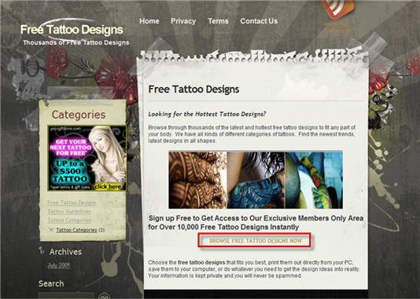Click the orange RSS subscribe text link
The image size is (420, 299).
[338, 27]
